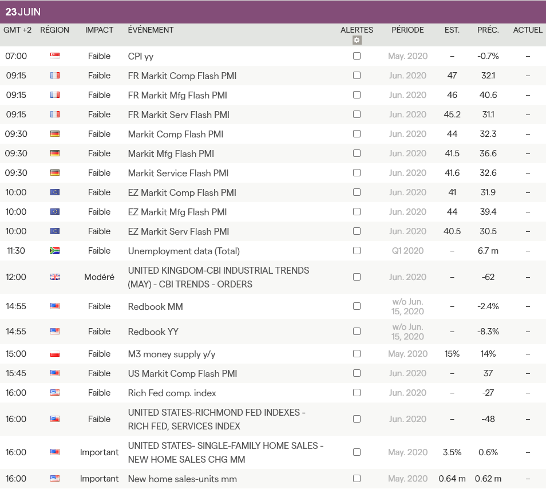Tick alert checkbox for EZ Markit Serv Flash PMI
This screenshot has height=493, width=546.
357,231
